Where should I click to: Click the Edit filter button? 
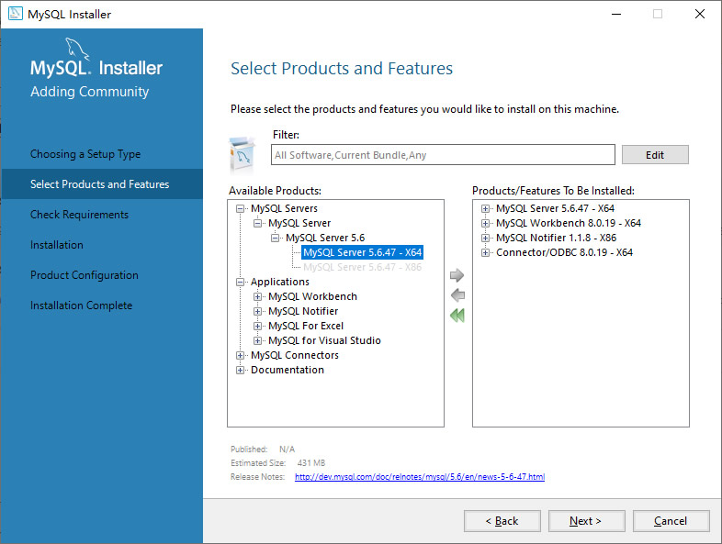(655, 155)
